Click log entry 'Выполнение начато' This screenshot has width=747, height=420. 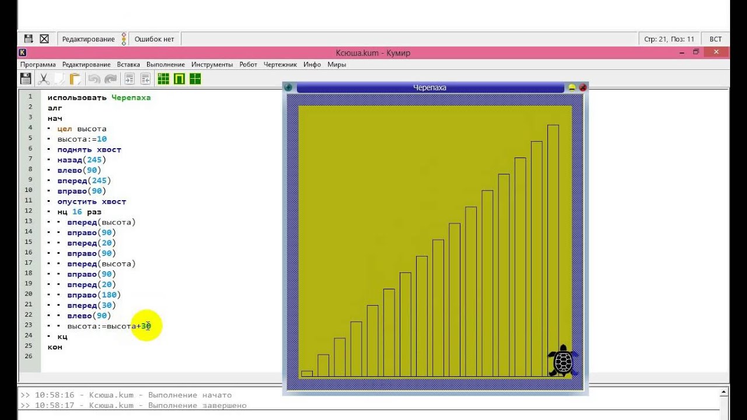(x=190, y=395)
